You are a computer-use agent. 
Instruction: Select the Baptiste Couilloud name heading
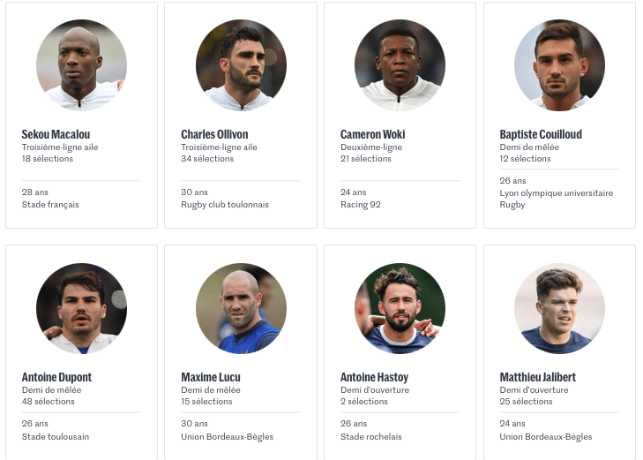(x=541, y=134)
